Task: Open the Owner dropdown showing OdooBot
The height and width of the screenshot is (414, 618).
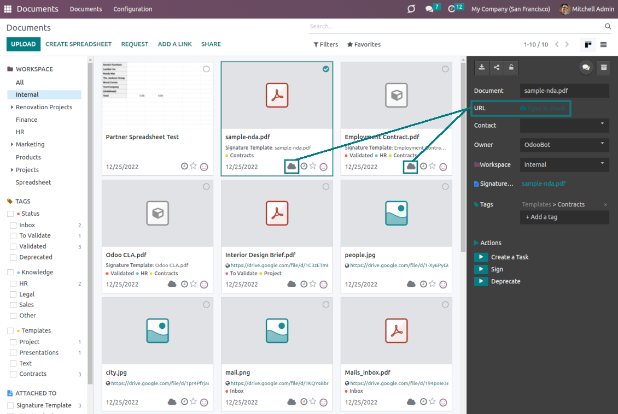Action: 564,145
